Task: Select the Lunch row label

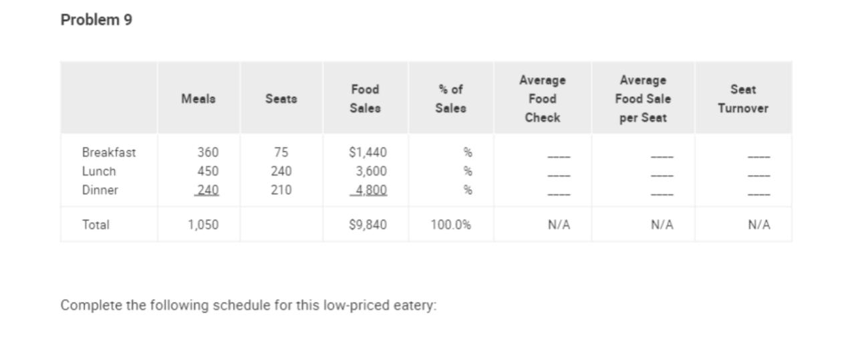Action: point(99,171)
